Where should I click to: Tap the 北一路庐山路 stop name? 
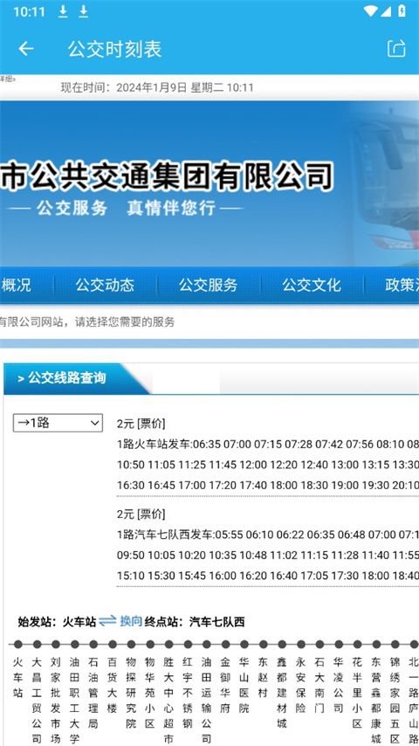(413, 701)
